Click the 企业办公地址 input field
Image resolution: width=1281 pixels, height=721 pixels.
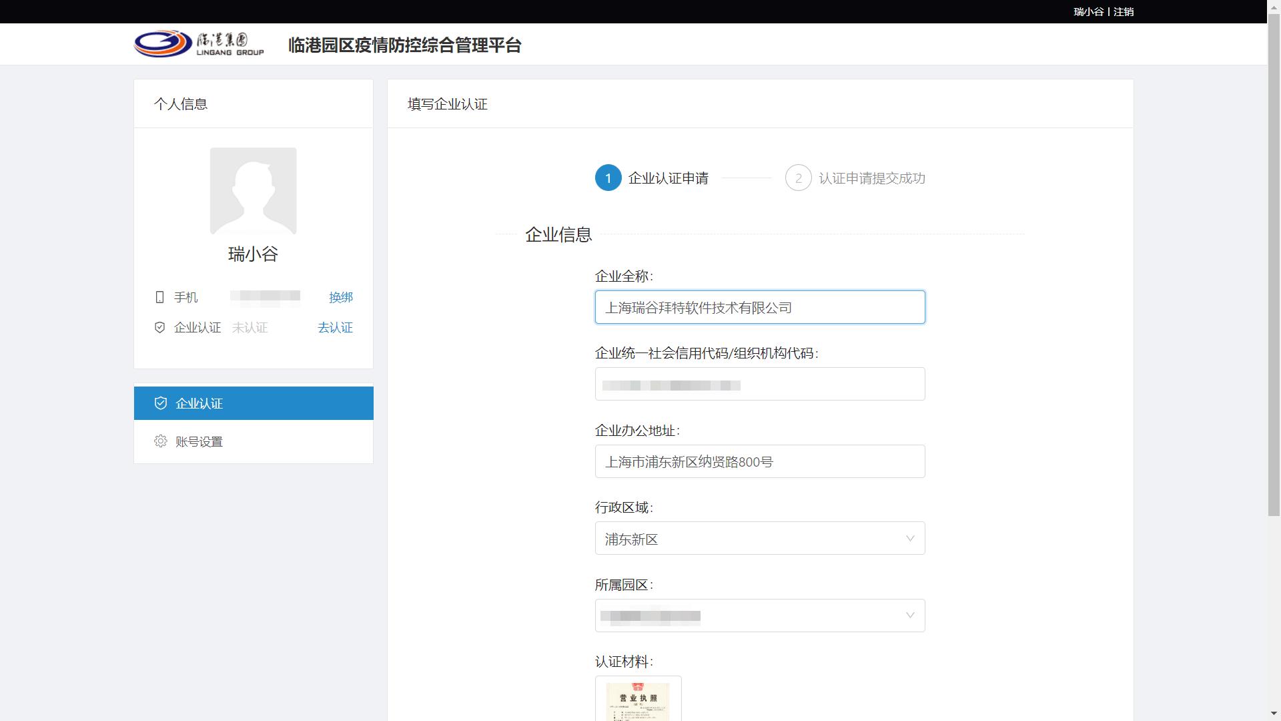click(x=760, y=461)
